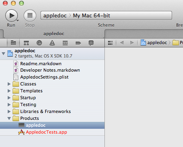
Task: Click the appledoc executable terminal icon
Action: pos(21,125)
